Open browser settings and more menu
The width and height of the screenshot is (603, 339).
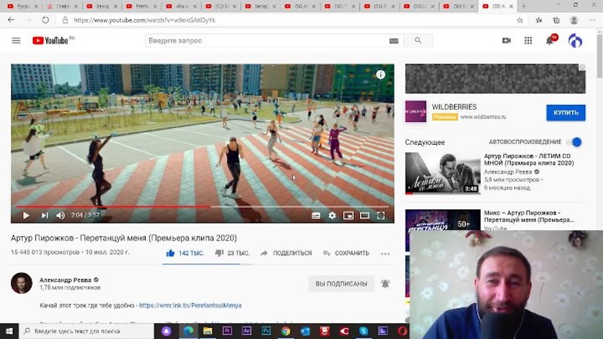coord(592,20)
